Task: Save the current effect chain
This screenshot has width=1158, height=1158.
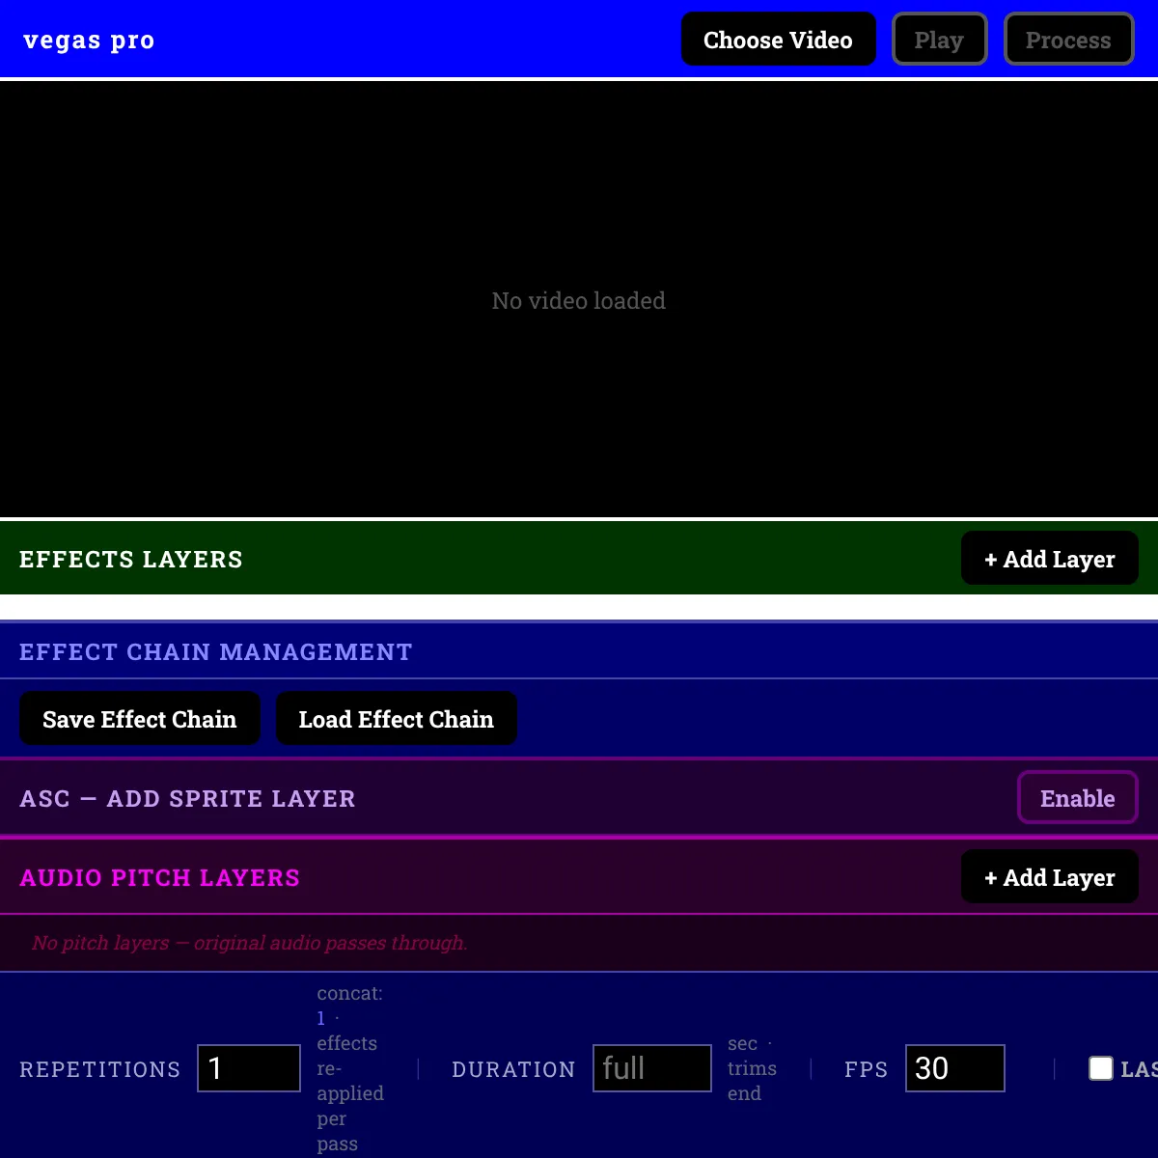Action: click(140, 719)
